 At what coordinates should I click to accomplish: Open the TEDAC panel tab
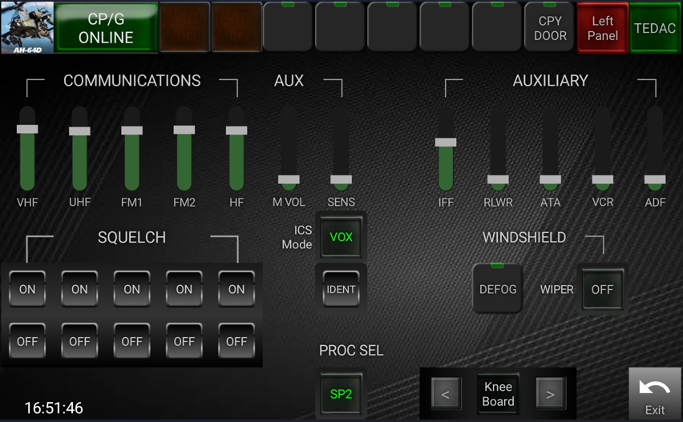coord(655,28)
